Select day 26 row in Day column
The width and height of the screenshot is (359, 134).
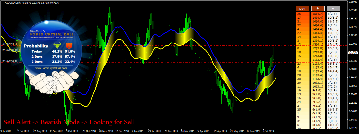pyautogui.click(x=299, y=14)
